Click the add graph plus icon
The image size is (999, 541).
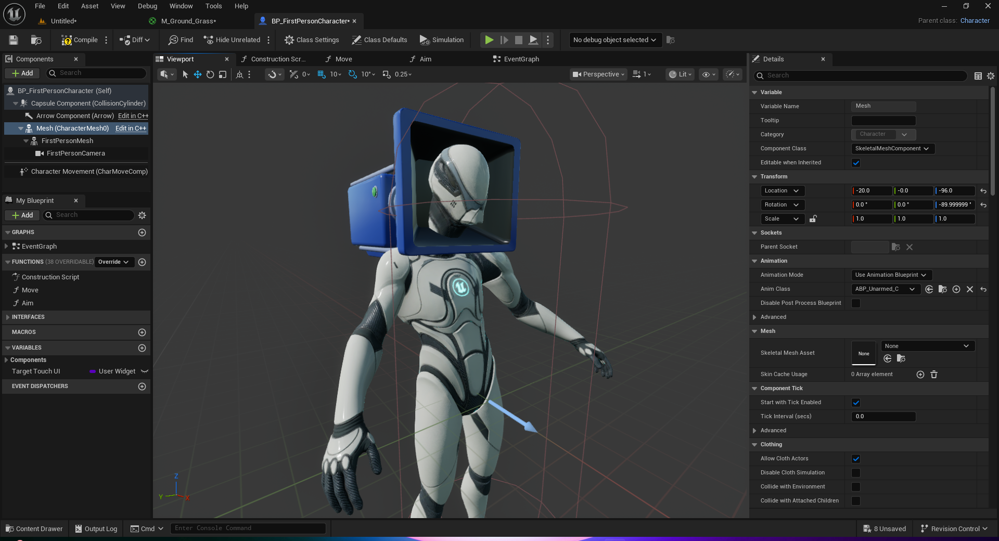click(142, 233)
